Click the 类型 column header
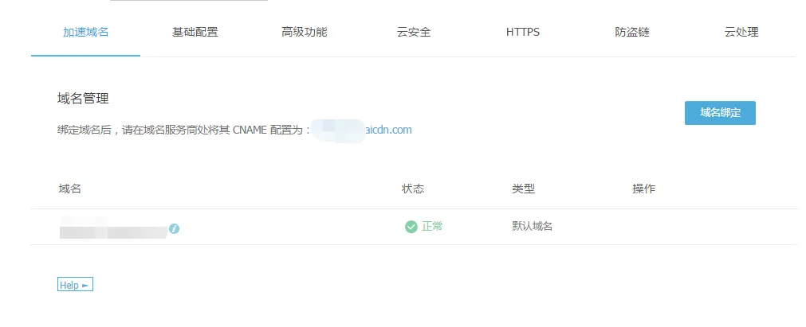The image size is (806, 327). click(523, 189)
